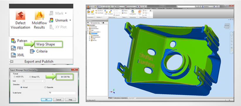The width and height of the screenshot is (241, 106).
Task: Activate the Joint tool
Action: coord(106,12)
